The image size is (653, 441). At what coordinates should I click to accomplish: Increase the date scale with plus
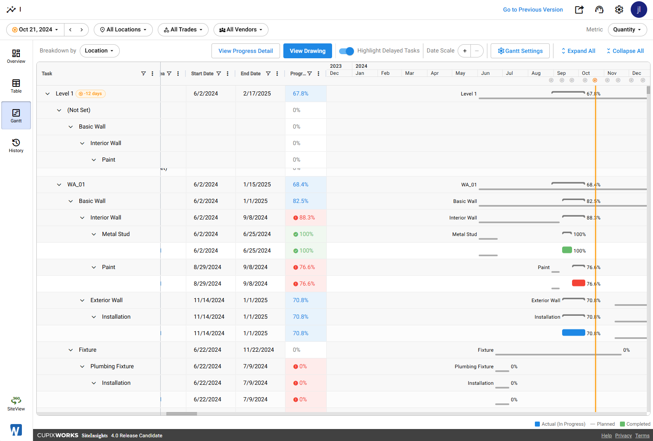(x=465, y=51)
